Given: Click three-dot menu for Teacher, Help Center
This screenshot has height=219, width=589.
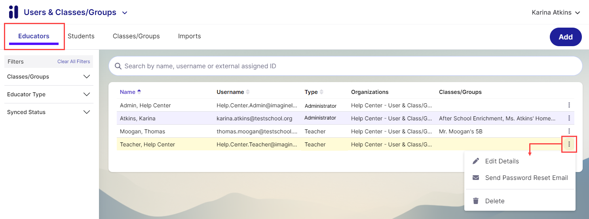Looking at the screenshot, I should (569, 144).
